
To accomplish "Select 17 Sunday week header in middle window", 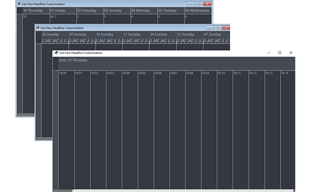I will pos(132,34).
